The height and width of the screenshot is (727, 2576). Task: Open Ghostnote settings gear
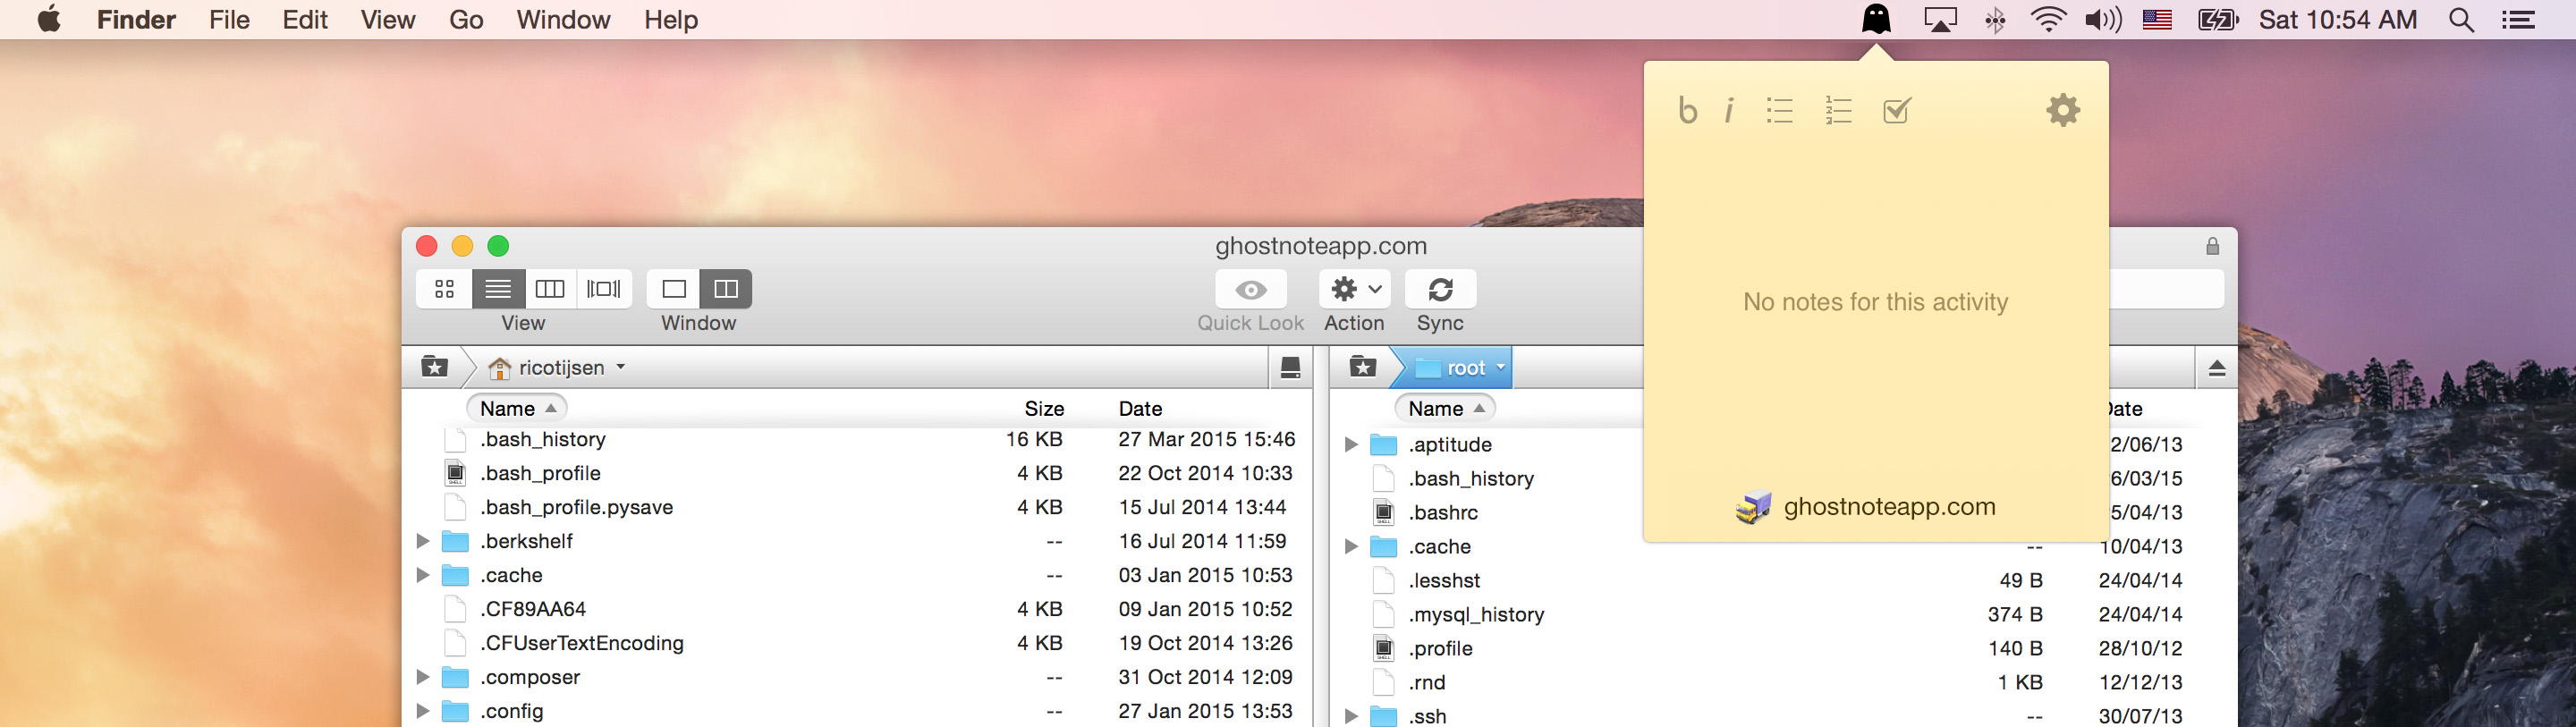click(x=2062, y=110)
